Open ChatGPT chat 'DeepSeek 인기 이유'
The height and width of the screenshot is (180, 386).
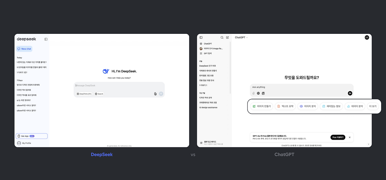207,66
